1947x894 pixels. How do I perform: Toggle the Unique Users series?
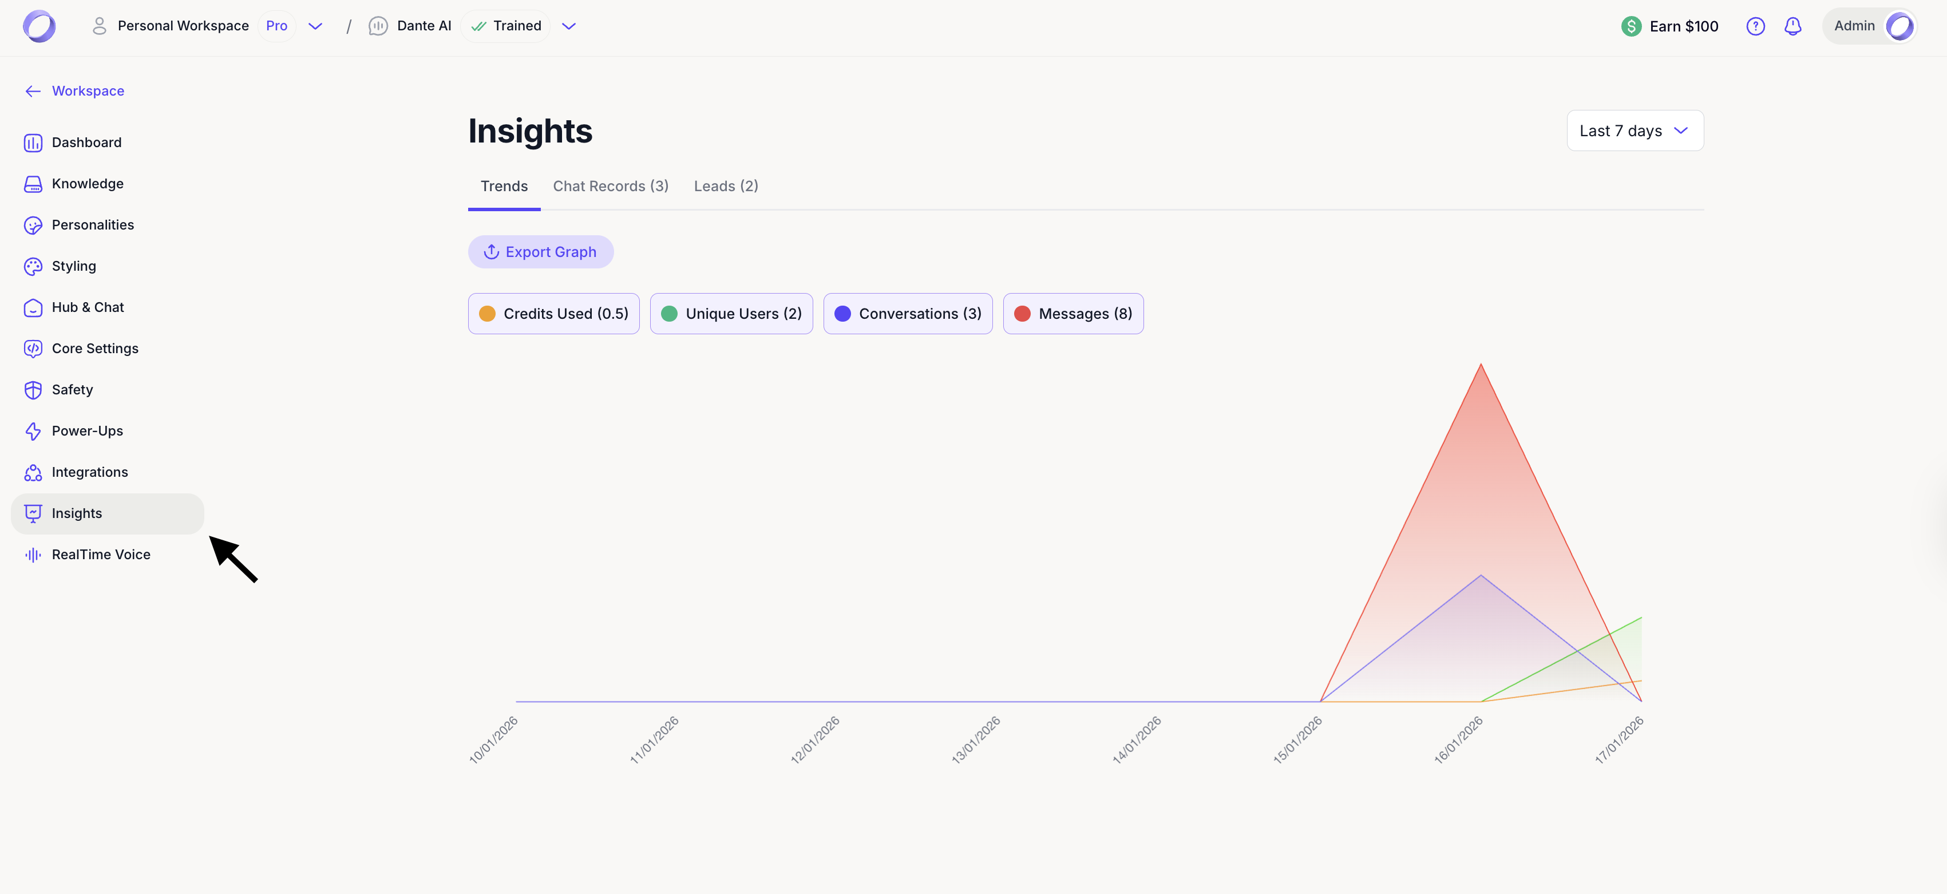click(731, 314)
